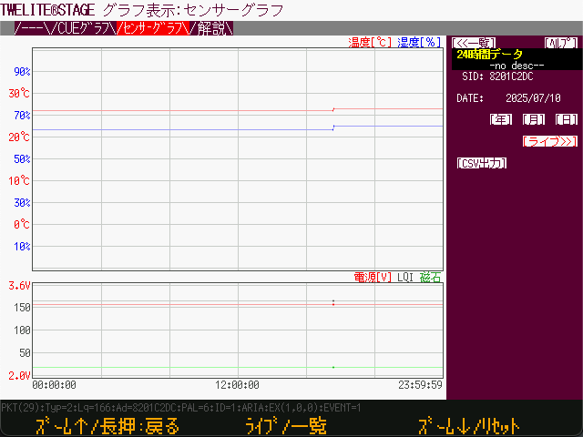The height and width of the screenshot is (437, 583).
Task: Click ズーム↓/リセット at the bottom
Action: click(x=469, y=426)
